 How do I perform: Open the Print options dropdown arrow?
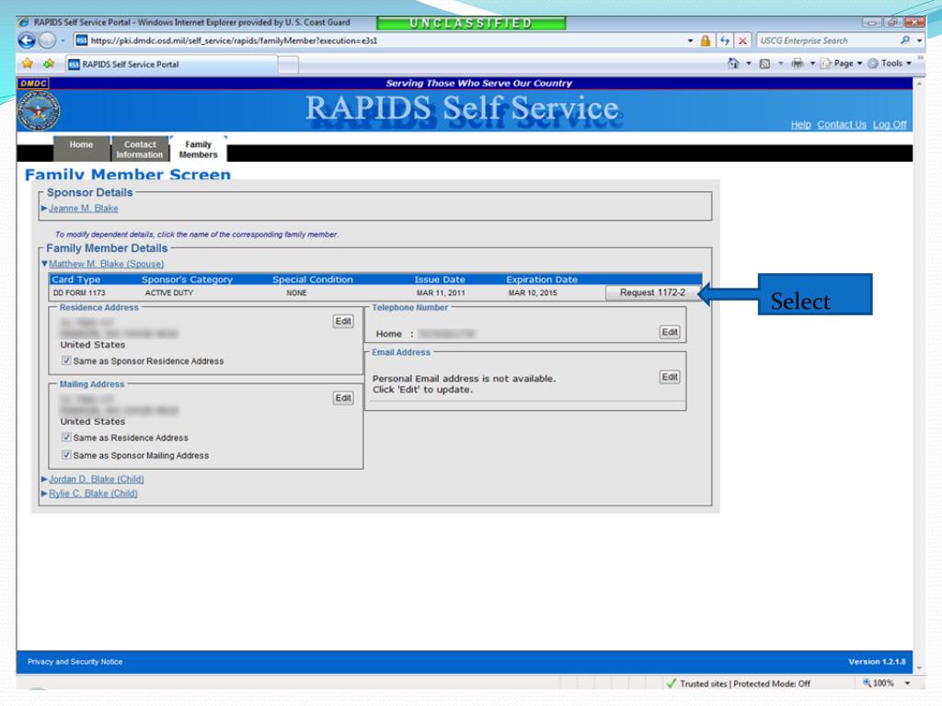coord(812,63)
